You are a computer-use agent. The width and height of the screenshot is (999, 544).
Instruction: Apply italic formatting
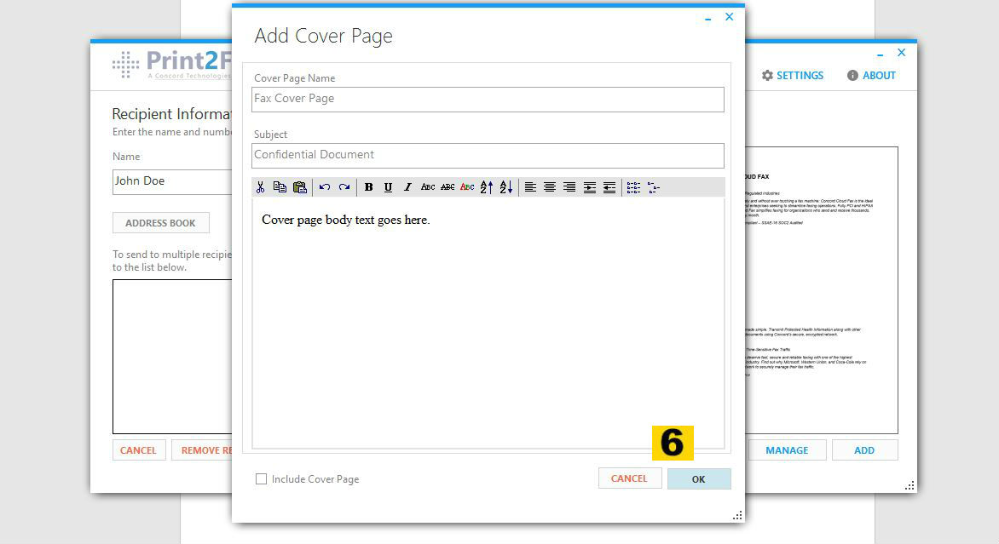[407, 187]
